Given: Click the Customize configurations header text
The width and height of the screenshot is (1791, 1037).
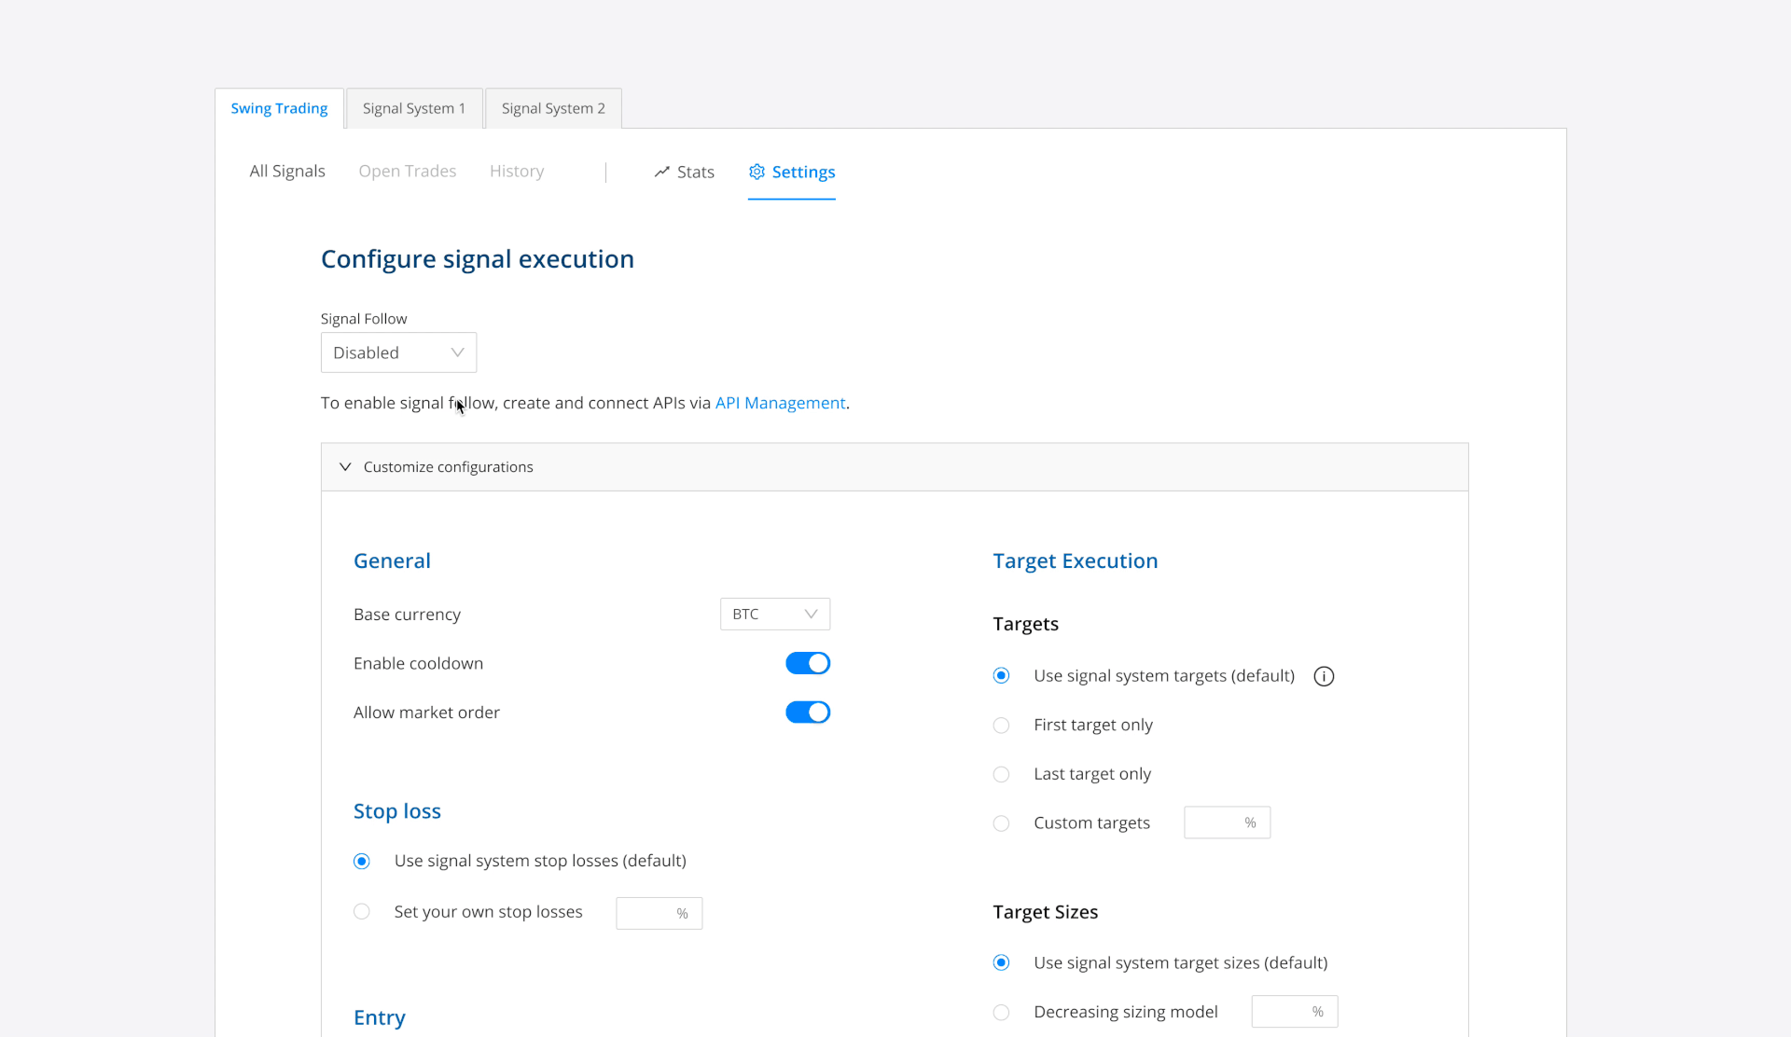Looking at the screenshot, I should click(449, 467).
